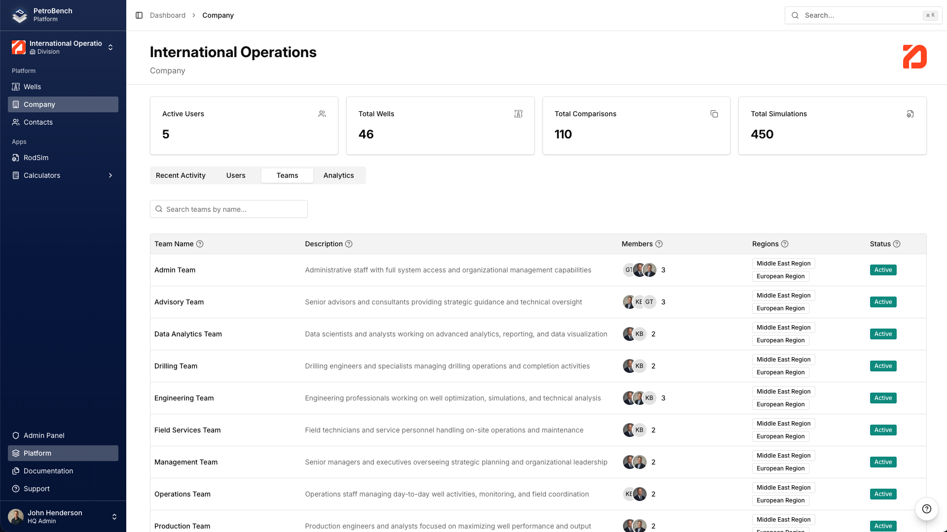Switch to the Analytics tab
947x532 pixels.
pyautogui.click(x=338, y=175)
